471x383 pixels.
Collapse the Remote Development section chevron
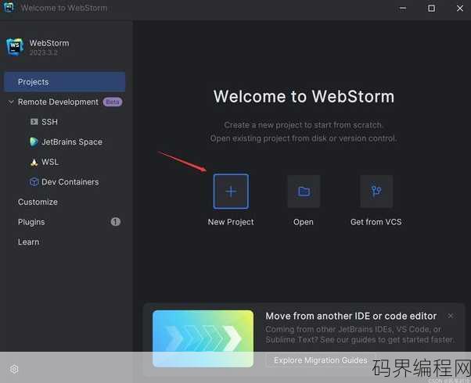(x=11, y=102)
